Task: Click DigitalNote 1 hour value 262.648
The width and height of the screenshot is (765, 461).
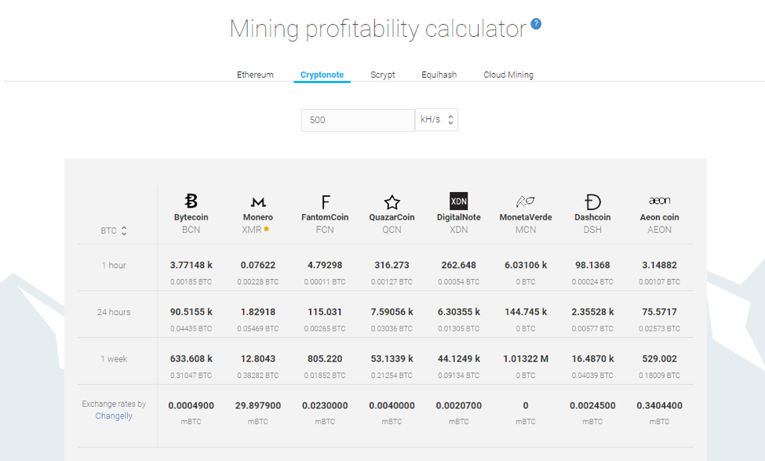Action: coord(459,265)
